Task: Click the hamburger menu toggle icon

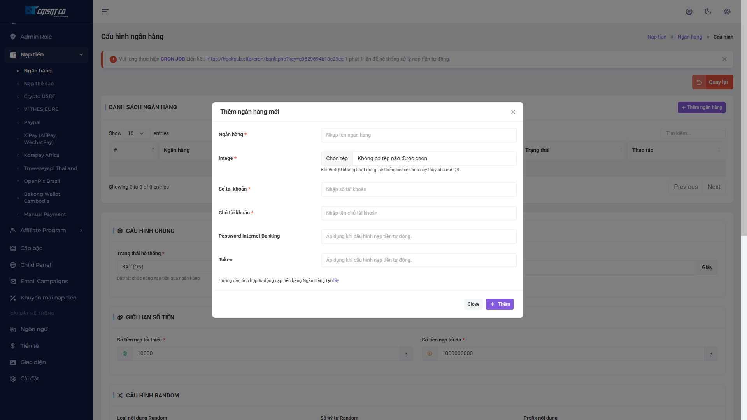Action: tap(105, 12)
